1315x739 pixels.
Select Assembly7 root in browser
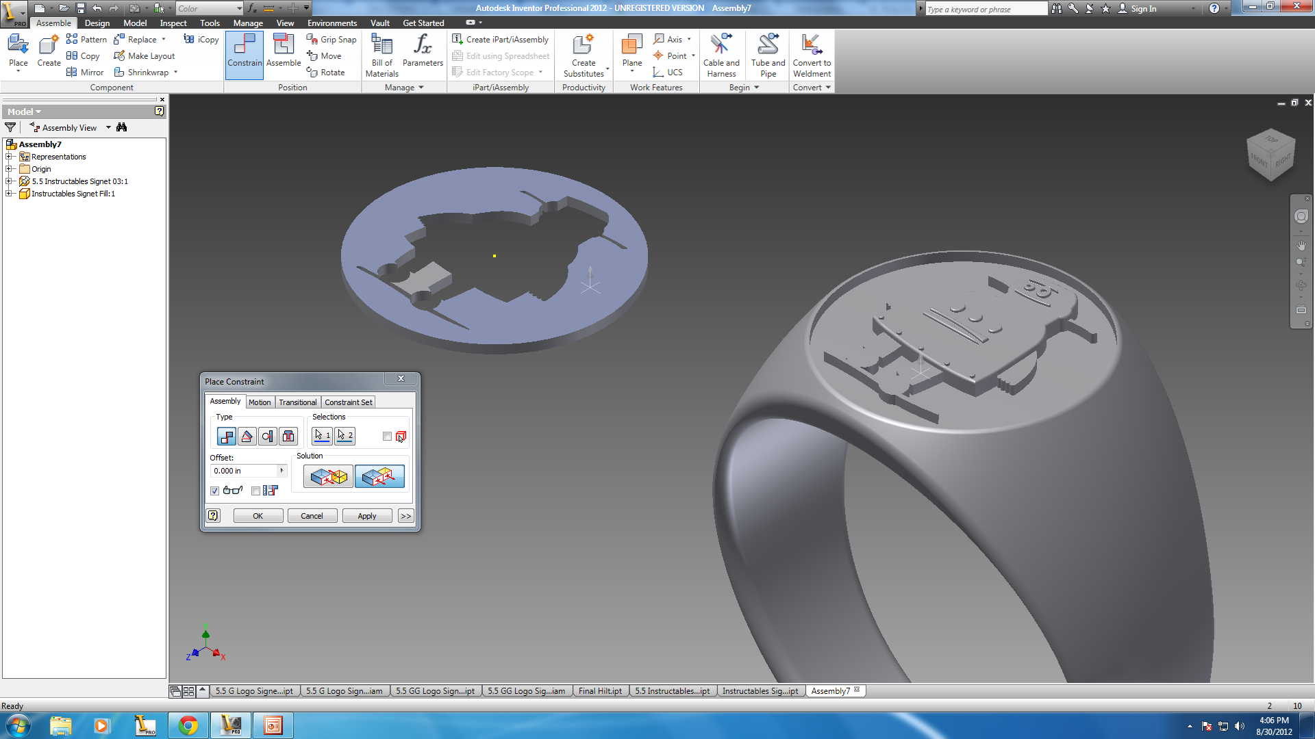pos(40,144)
